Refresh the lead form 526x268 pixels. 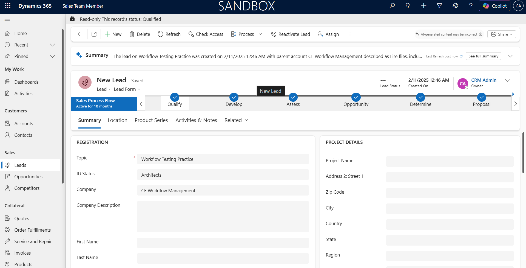pos(169,34)
